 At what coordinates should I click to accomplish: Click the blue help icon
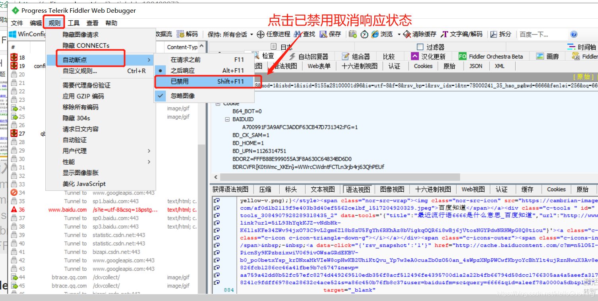(x=574, y=34)
